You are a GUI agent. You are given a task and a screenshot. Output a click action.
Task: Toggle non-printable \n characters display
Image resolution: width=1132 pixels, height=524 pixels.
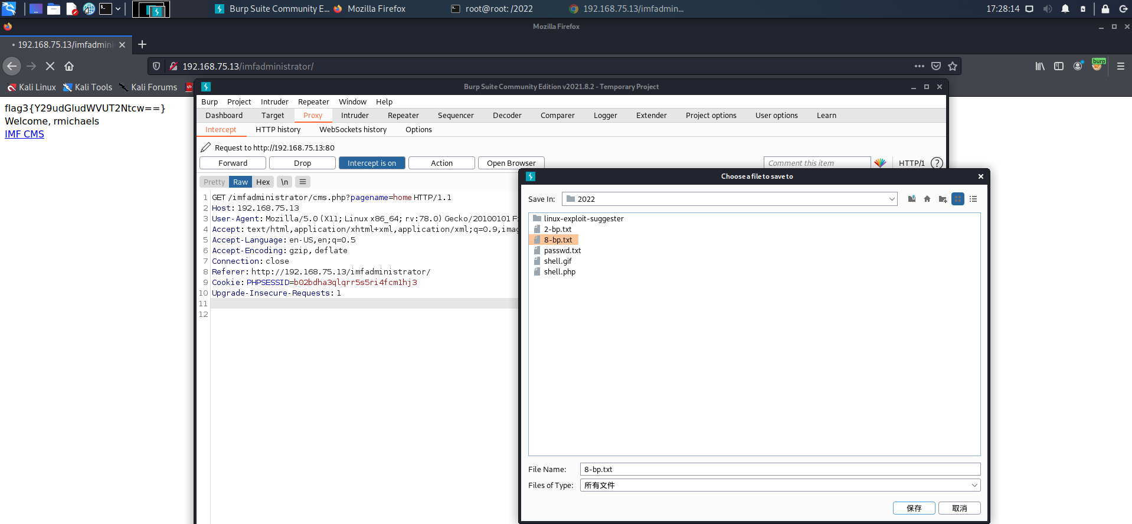tap(284, 182)
